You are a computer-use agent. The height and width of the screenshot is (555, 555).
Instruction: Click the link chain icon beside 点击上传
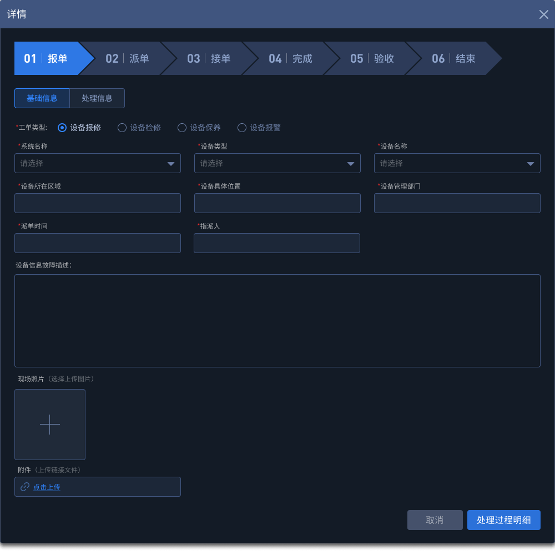[x=25, y=487]
